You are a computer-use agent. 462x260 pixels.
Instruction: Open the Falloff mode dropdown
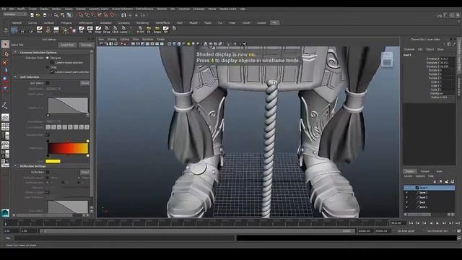click(53, 89)
